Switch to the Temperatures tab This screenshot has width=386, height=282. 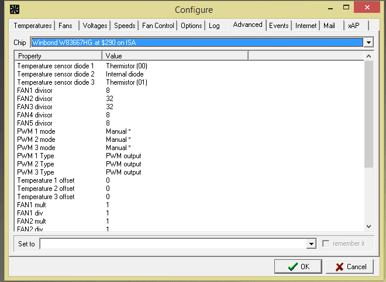33,26
